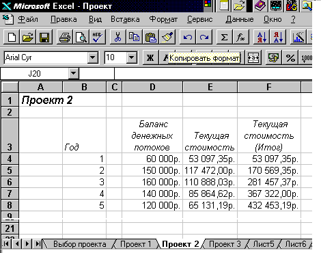Click into the formula bar
This screenshot has width=321, height=253.
pos(213,73)
